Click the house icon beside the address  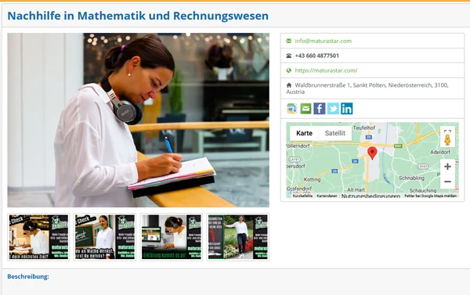289,85
